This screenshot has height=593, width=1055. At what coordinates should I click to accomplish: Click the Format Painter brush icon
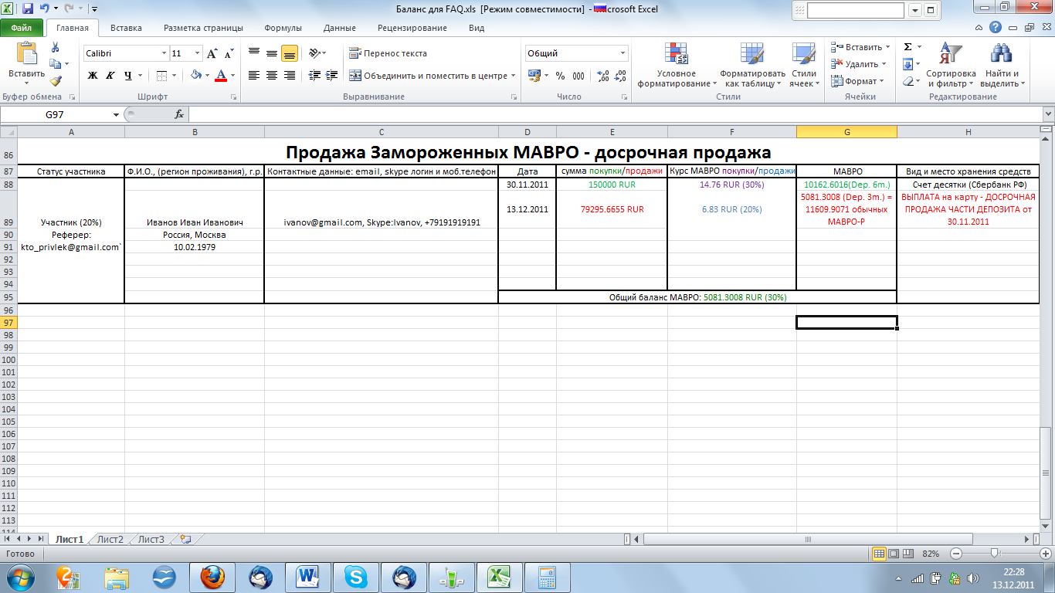(x=56, y=80)
